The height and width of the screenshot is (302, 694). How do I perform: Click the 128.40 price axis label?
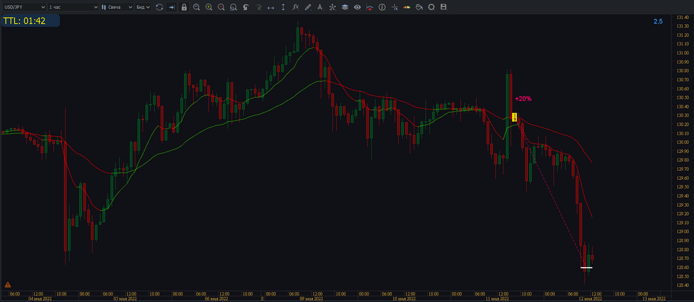(683, 285)
